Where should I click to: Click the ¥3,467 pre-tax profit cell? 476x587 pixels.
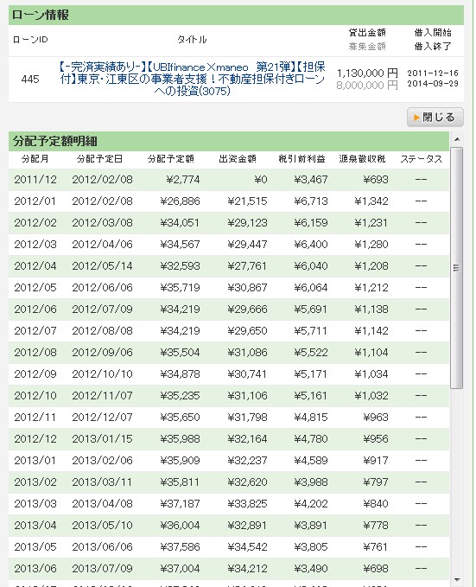tap(311, 180)
